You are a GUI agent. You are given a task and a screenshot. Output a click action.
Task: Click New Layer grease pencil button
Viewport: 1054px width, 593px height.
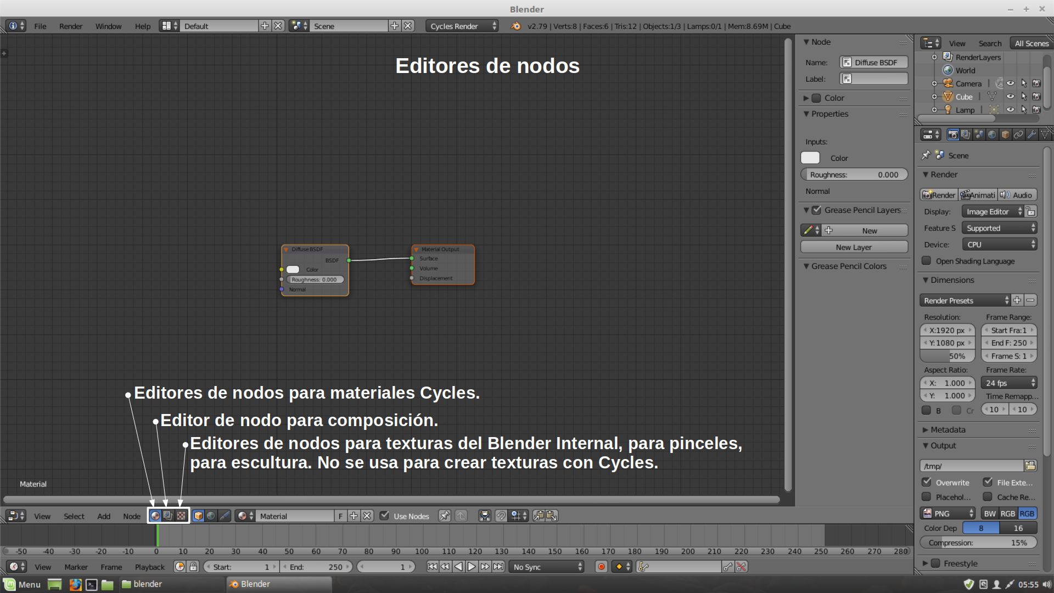[x=854, y=247]
